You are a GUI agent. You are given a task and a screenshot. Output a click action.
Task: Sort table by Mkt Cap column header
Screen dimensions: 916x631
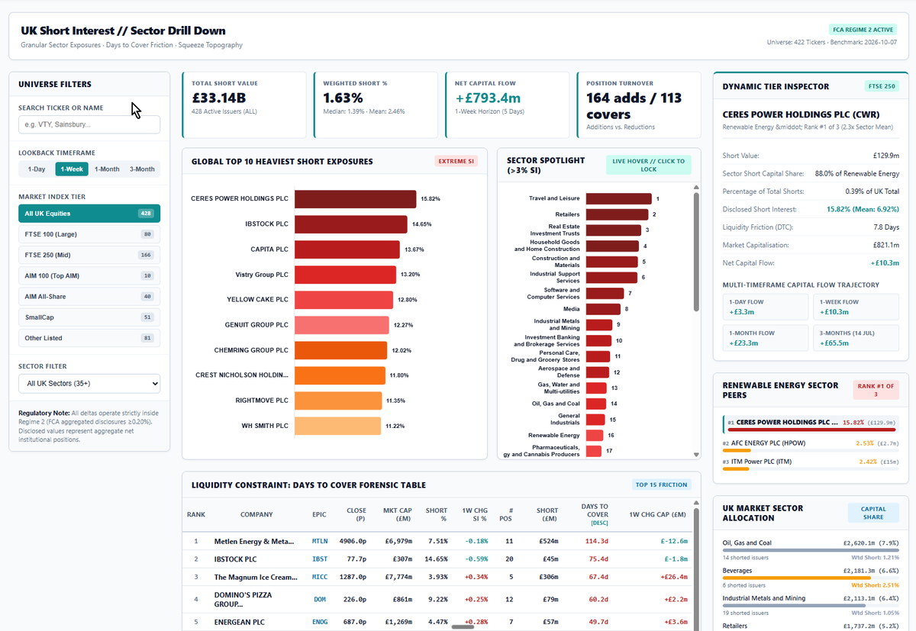396,514
